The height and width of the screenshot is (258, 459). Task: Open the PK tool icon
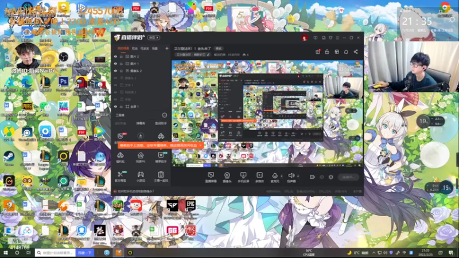tap(141, 157)
